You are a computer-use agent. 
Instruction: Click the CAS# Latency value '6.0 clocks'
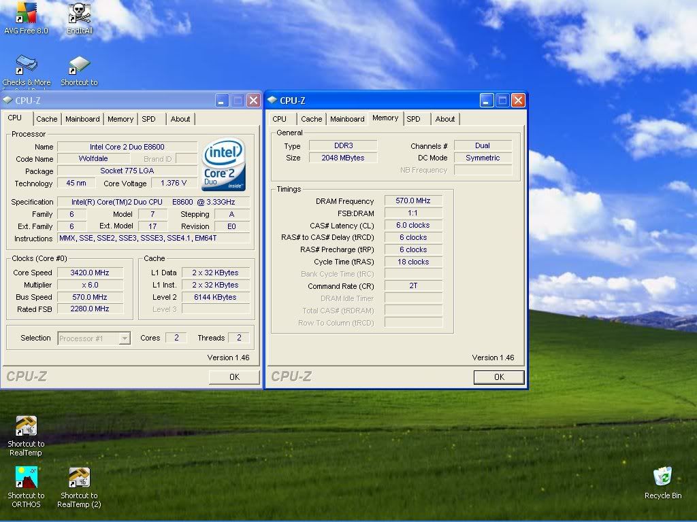pos(413,225)
